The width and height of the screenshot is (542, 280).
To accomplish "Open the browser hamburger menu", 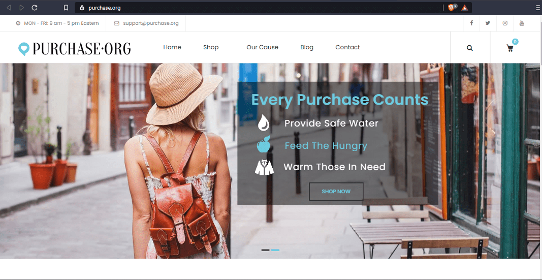I will point(537,8).
